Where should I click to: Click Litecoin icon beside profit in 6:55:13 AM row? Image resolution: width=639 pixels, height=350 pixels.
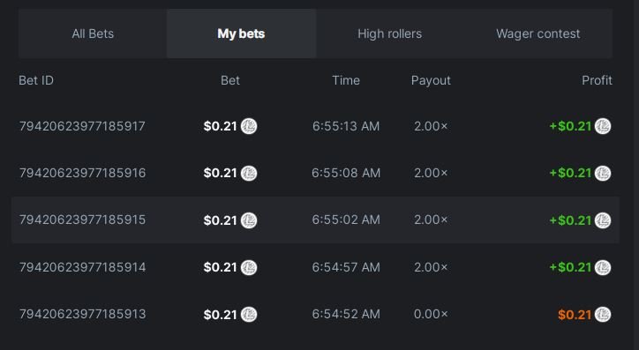tap(603, 126)
